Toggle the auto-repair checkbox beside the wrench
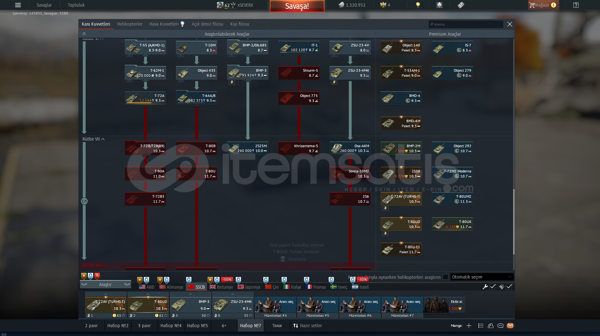This screenshot has height=336, width=600. point(493,287)
